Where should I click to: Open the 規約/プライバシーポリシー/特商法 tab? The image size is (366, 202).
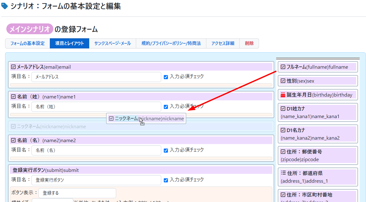point(171,43)
